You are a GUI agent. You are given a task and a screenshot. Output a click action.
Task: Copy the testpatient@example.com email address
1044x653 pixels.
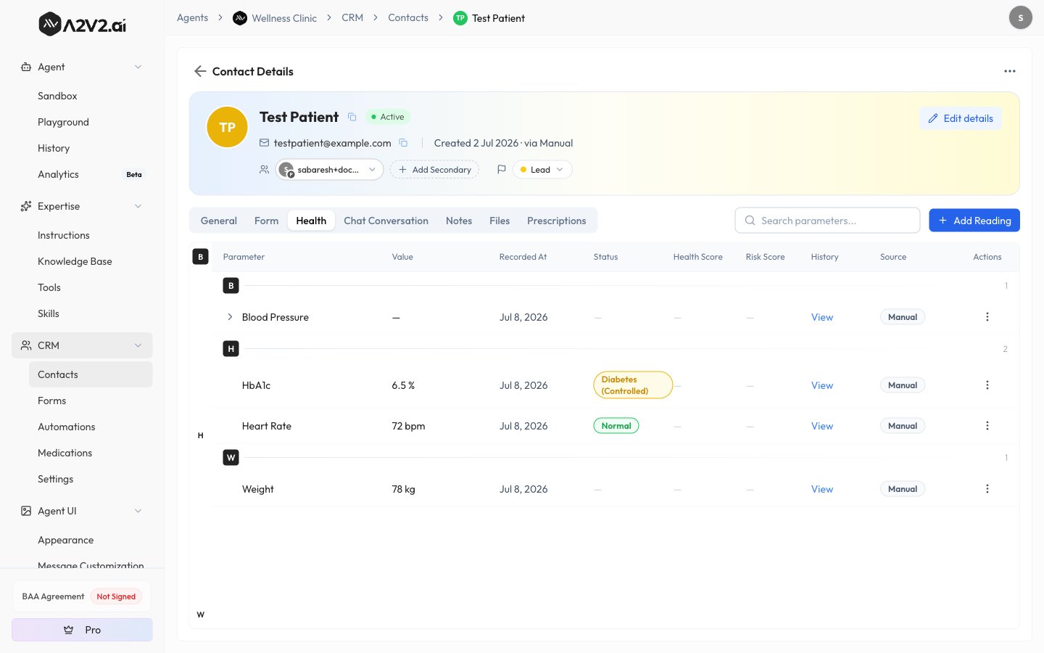click(x=403, y=143)
